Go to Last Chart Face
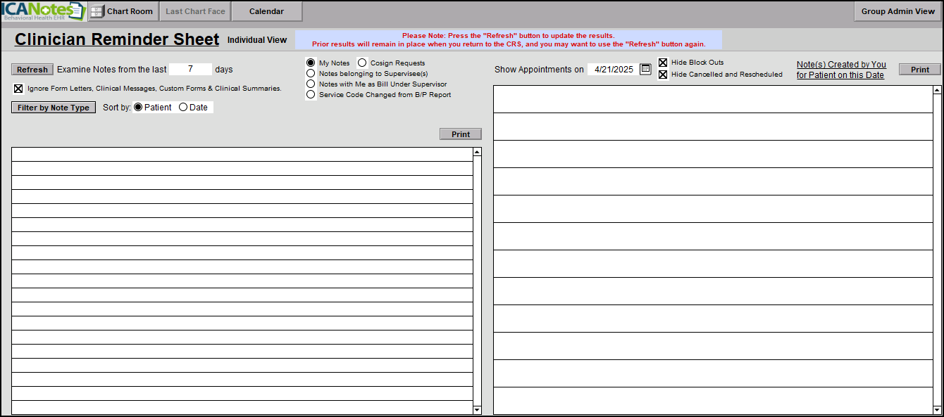Image resolution: width=944 pixels, height=417 pixels. [x=195, y=11]
